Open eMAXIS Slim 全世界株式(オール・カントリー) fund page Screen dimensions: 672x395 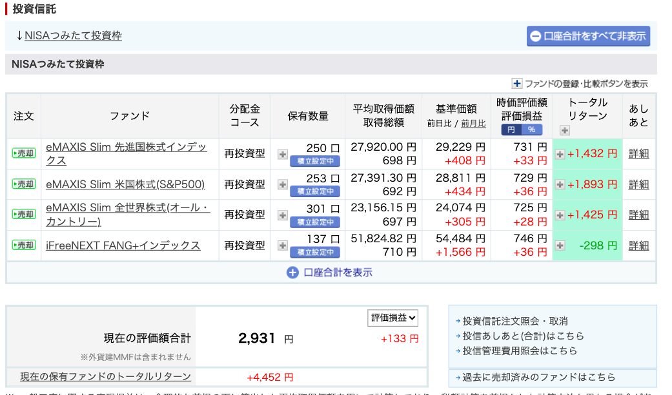click(128, 215)
